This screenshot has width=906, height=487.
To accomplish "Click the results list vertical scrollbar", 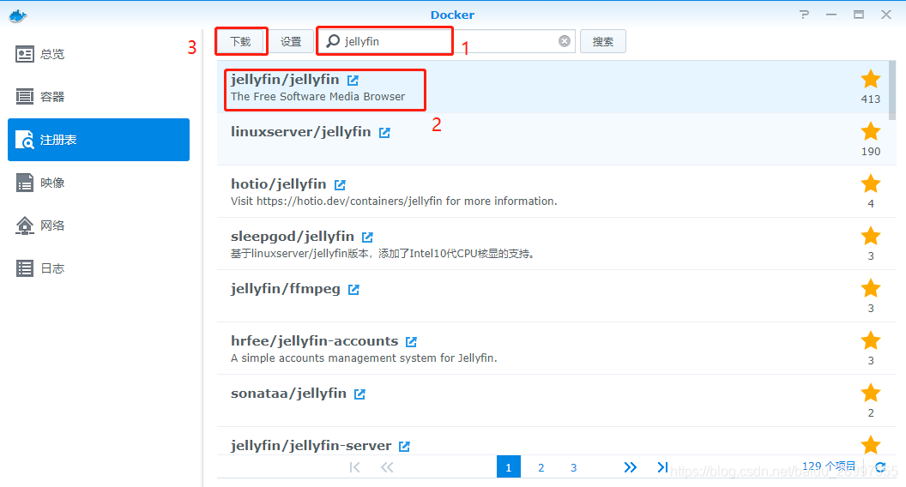I will tap(892, 89).
